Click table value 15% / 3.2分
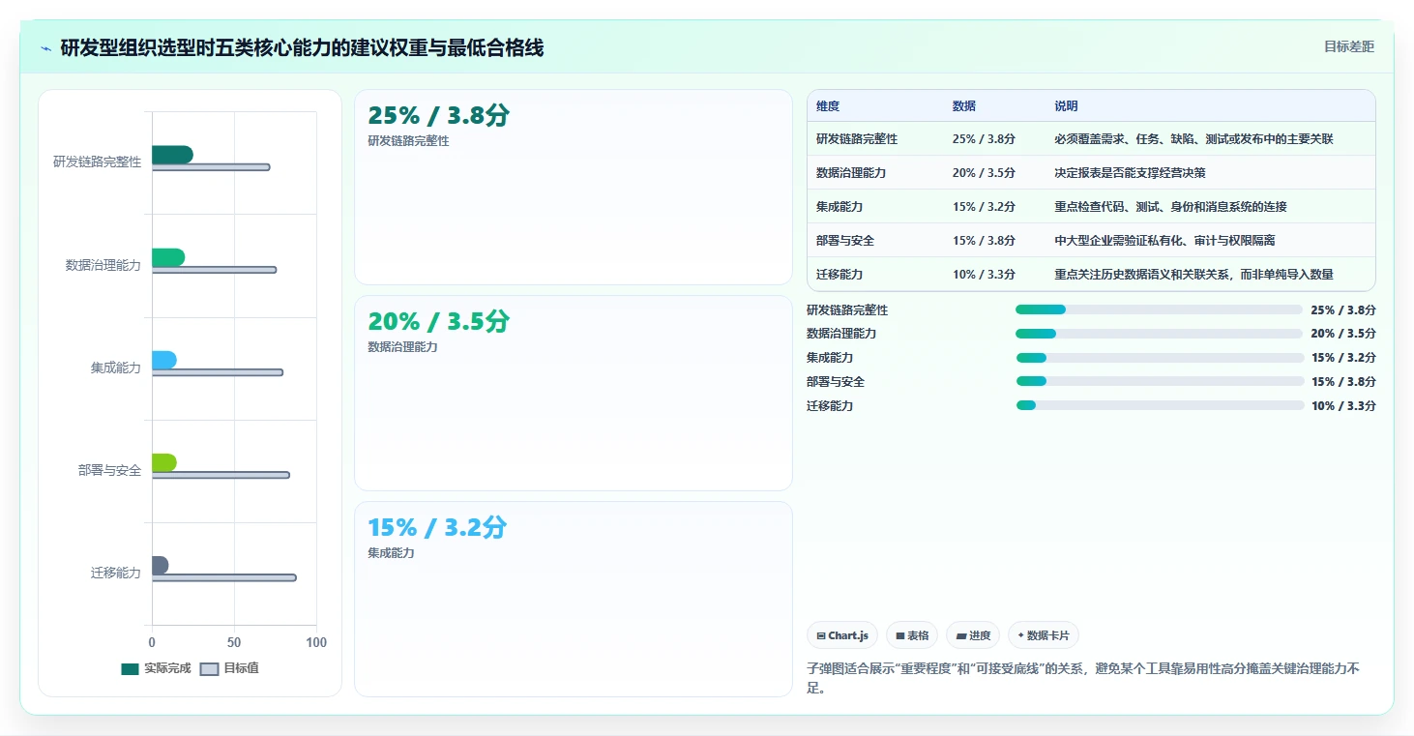Screen dimensions: 1414x736 pos(984,207)
